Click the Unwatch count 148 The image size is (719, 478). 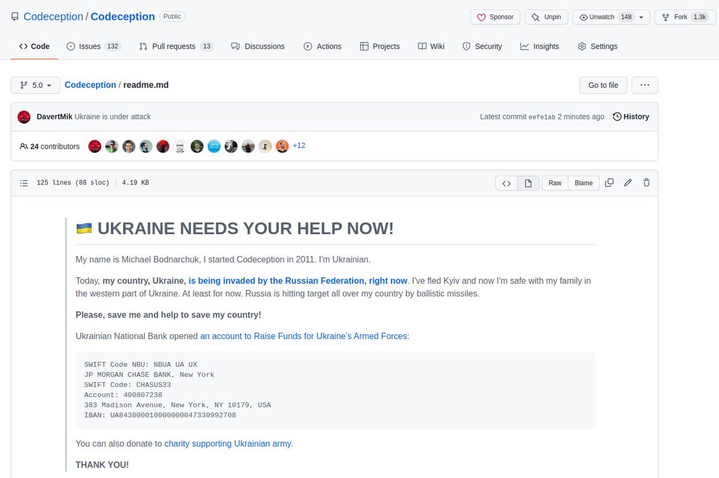click(626, 17)
